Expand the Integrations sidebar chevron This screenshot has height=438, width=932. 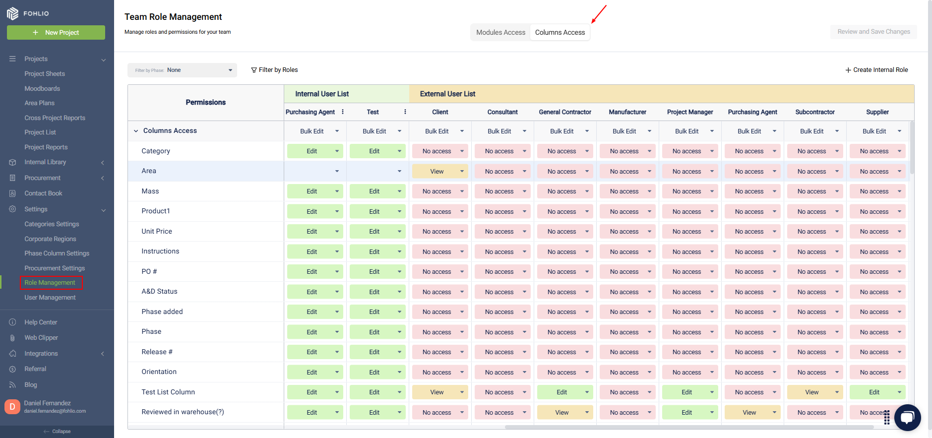[x=103, y=354]
